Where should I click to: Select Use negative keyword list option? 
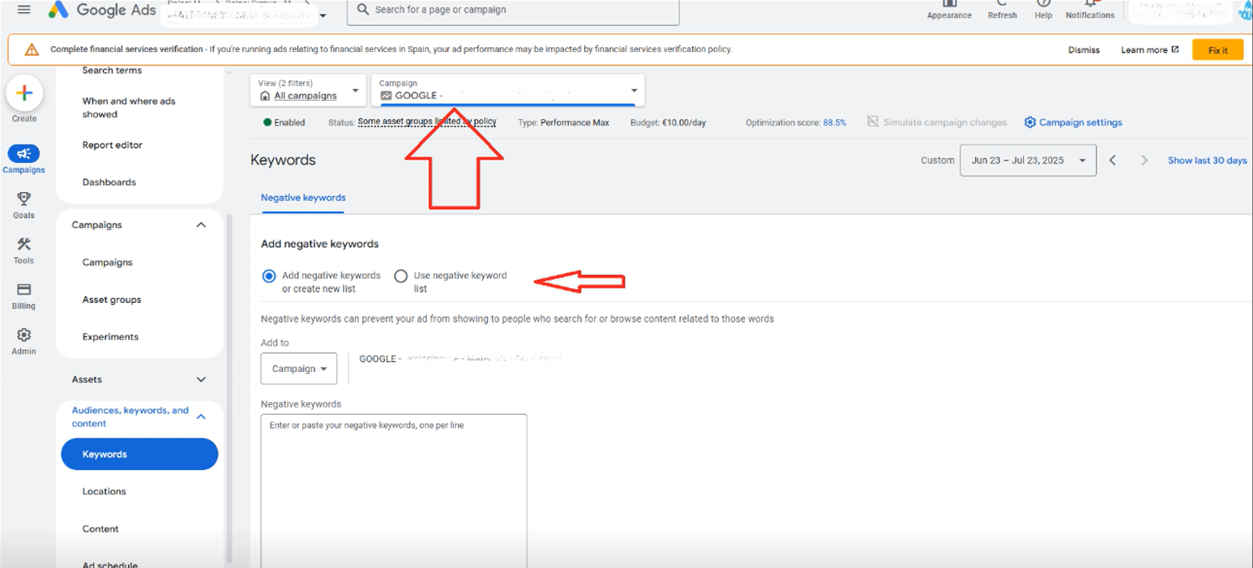tap(400, 276)
